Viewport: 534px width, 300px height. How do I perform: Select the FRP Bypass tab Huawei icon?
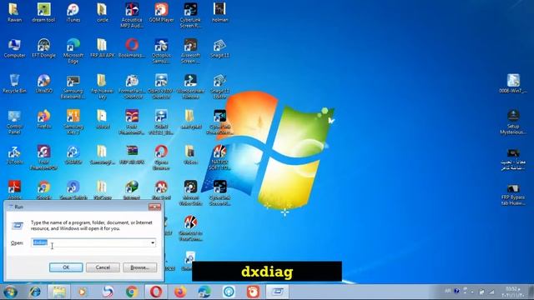coord(513,194)
